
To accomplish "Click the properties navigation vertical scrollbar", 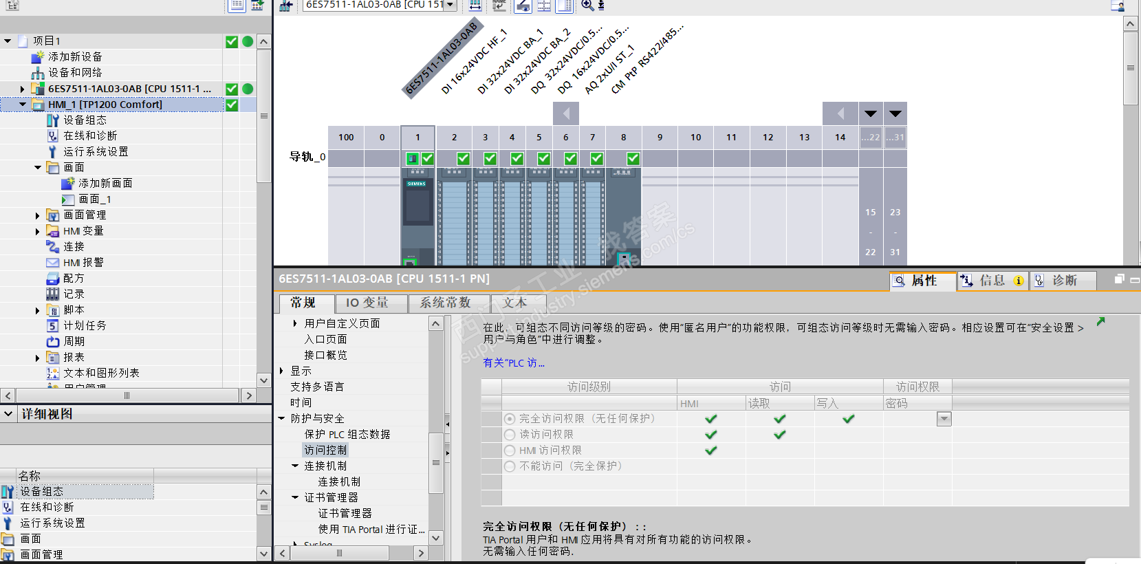I will pos(436,462).
